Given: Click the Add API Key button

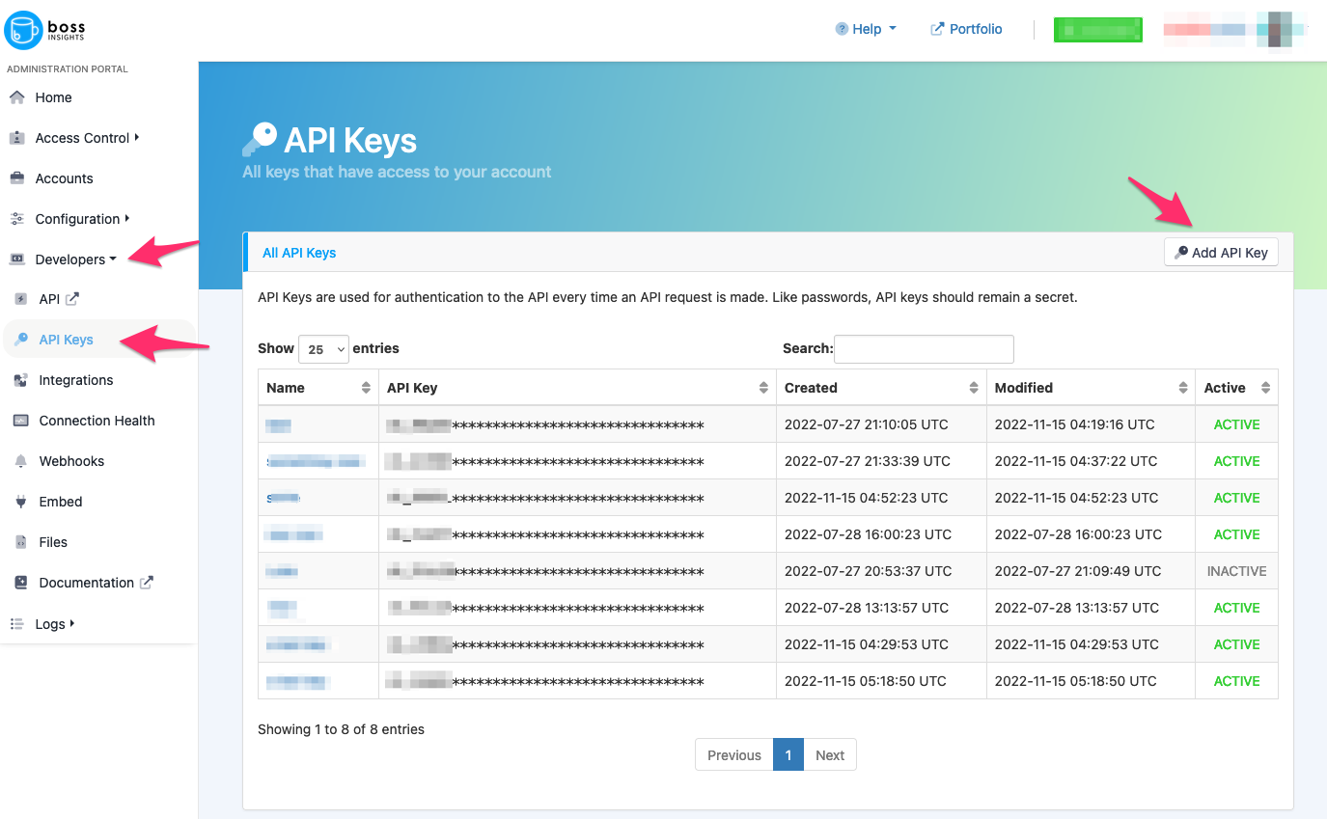Looking at the screenshot, I should pyautogui.click(x=1221, y=253).
